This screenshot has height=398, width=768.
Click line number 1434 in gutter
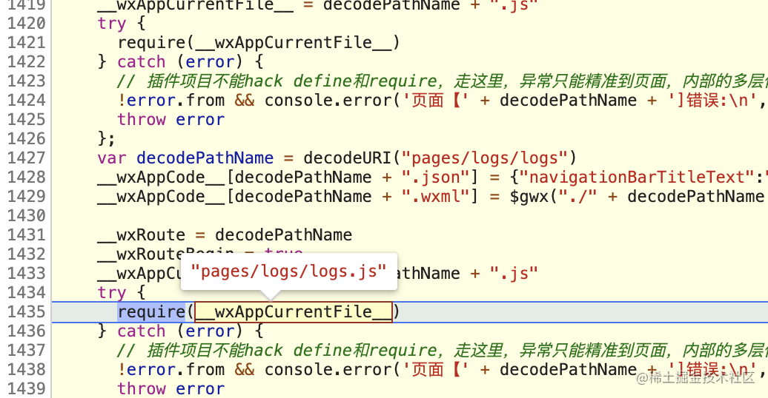pos(26,292)
